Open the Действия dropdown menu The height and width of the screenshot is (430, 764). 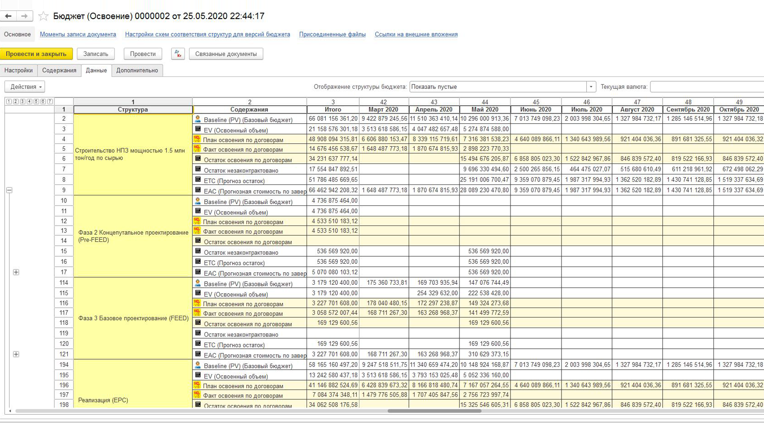tap(25, 87)
